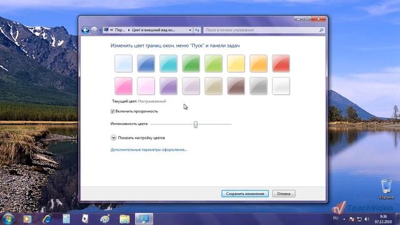Launch Internet Explorer from taskbar
The height and width of the screenshot is (225, 400).
pyautogui.click(x=47, y=219)
